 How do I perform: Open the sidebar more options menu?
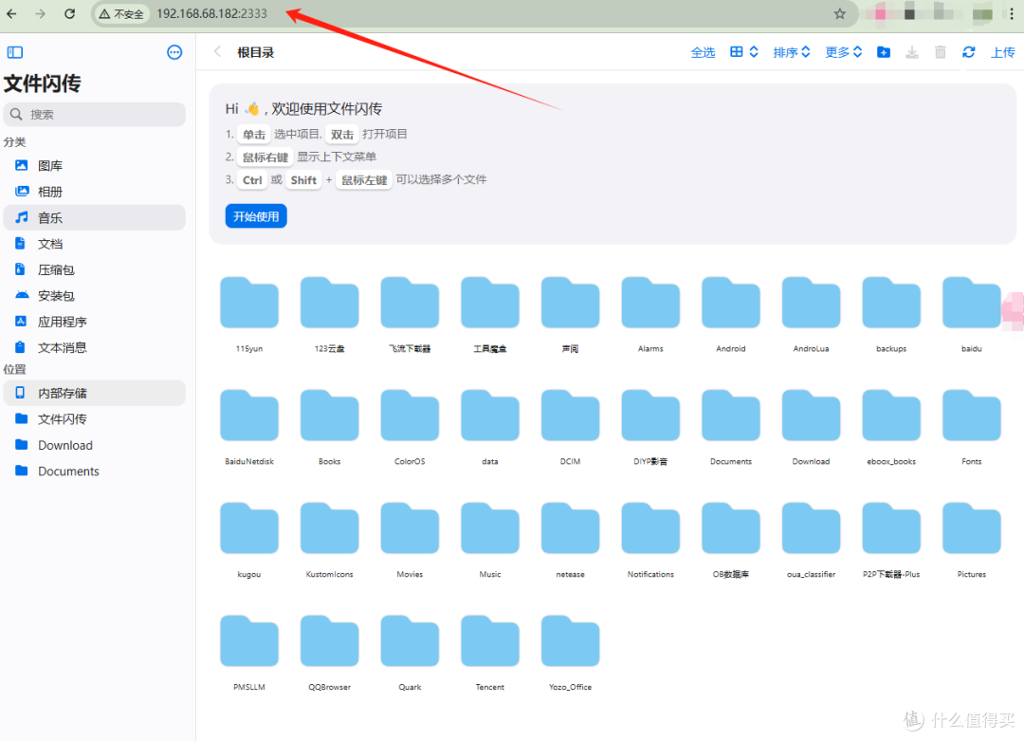tap(174, 52)
